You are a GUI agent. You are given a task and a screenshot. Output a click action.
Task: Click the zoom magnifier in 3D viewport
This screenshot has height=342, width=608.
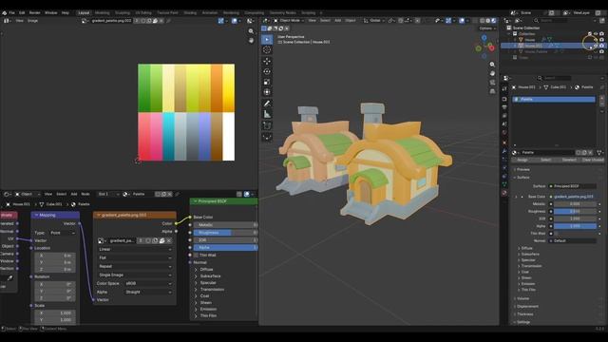(x=492, y=65)
